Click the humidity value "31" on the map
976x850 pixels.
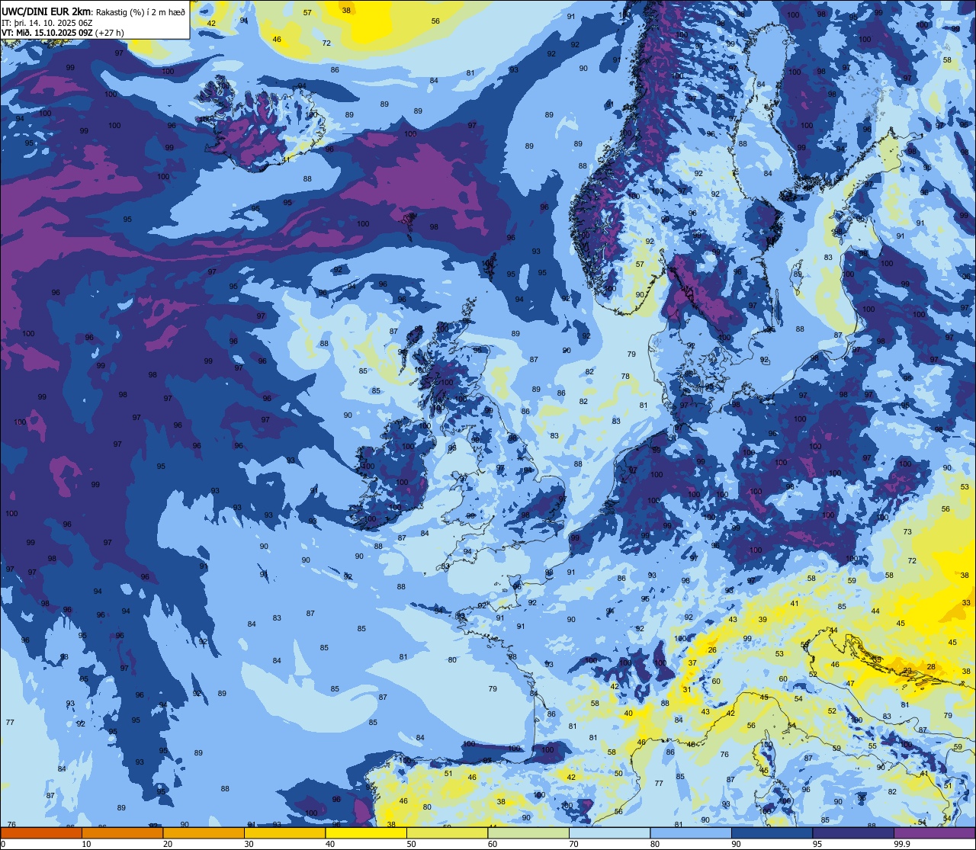(x=686, y=690)
